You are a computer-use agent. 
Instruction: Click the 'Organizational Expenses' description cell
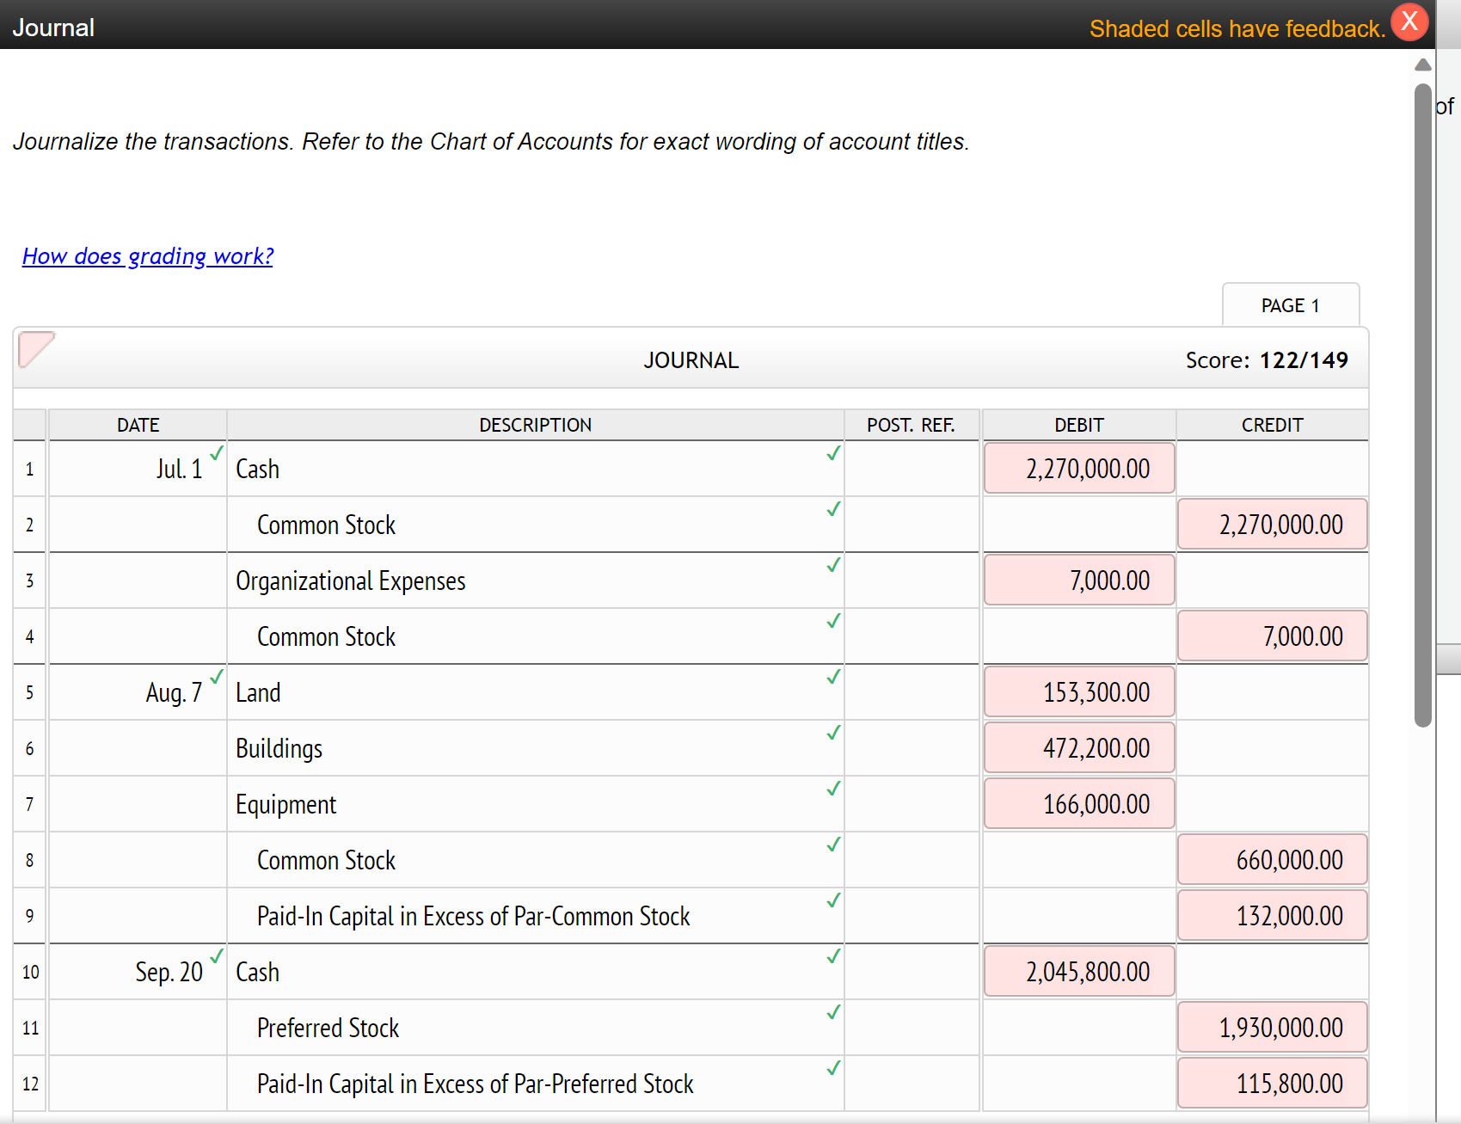[535, 580]
